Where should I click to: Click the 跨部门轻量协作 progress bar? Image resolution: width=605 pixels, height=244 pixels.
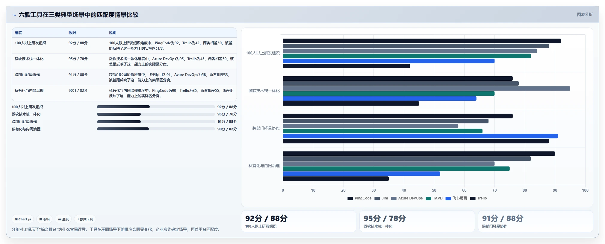tap(156, 122)
